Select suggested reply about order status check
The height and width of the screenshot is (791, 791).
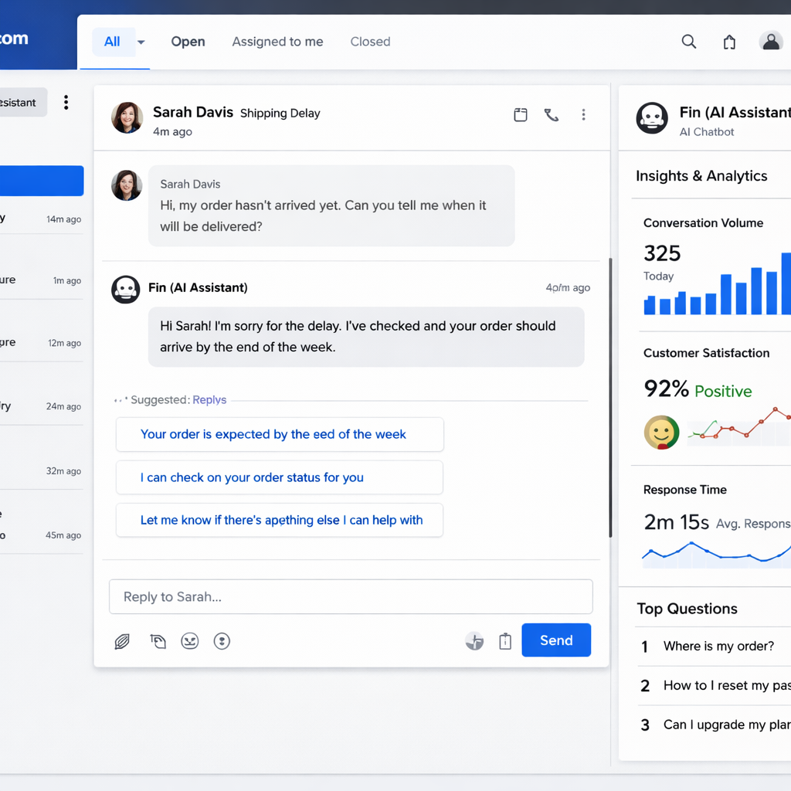click(x=279, y=477)
